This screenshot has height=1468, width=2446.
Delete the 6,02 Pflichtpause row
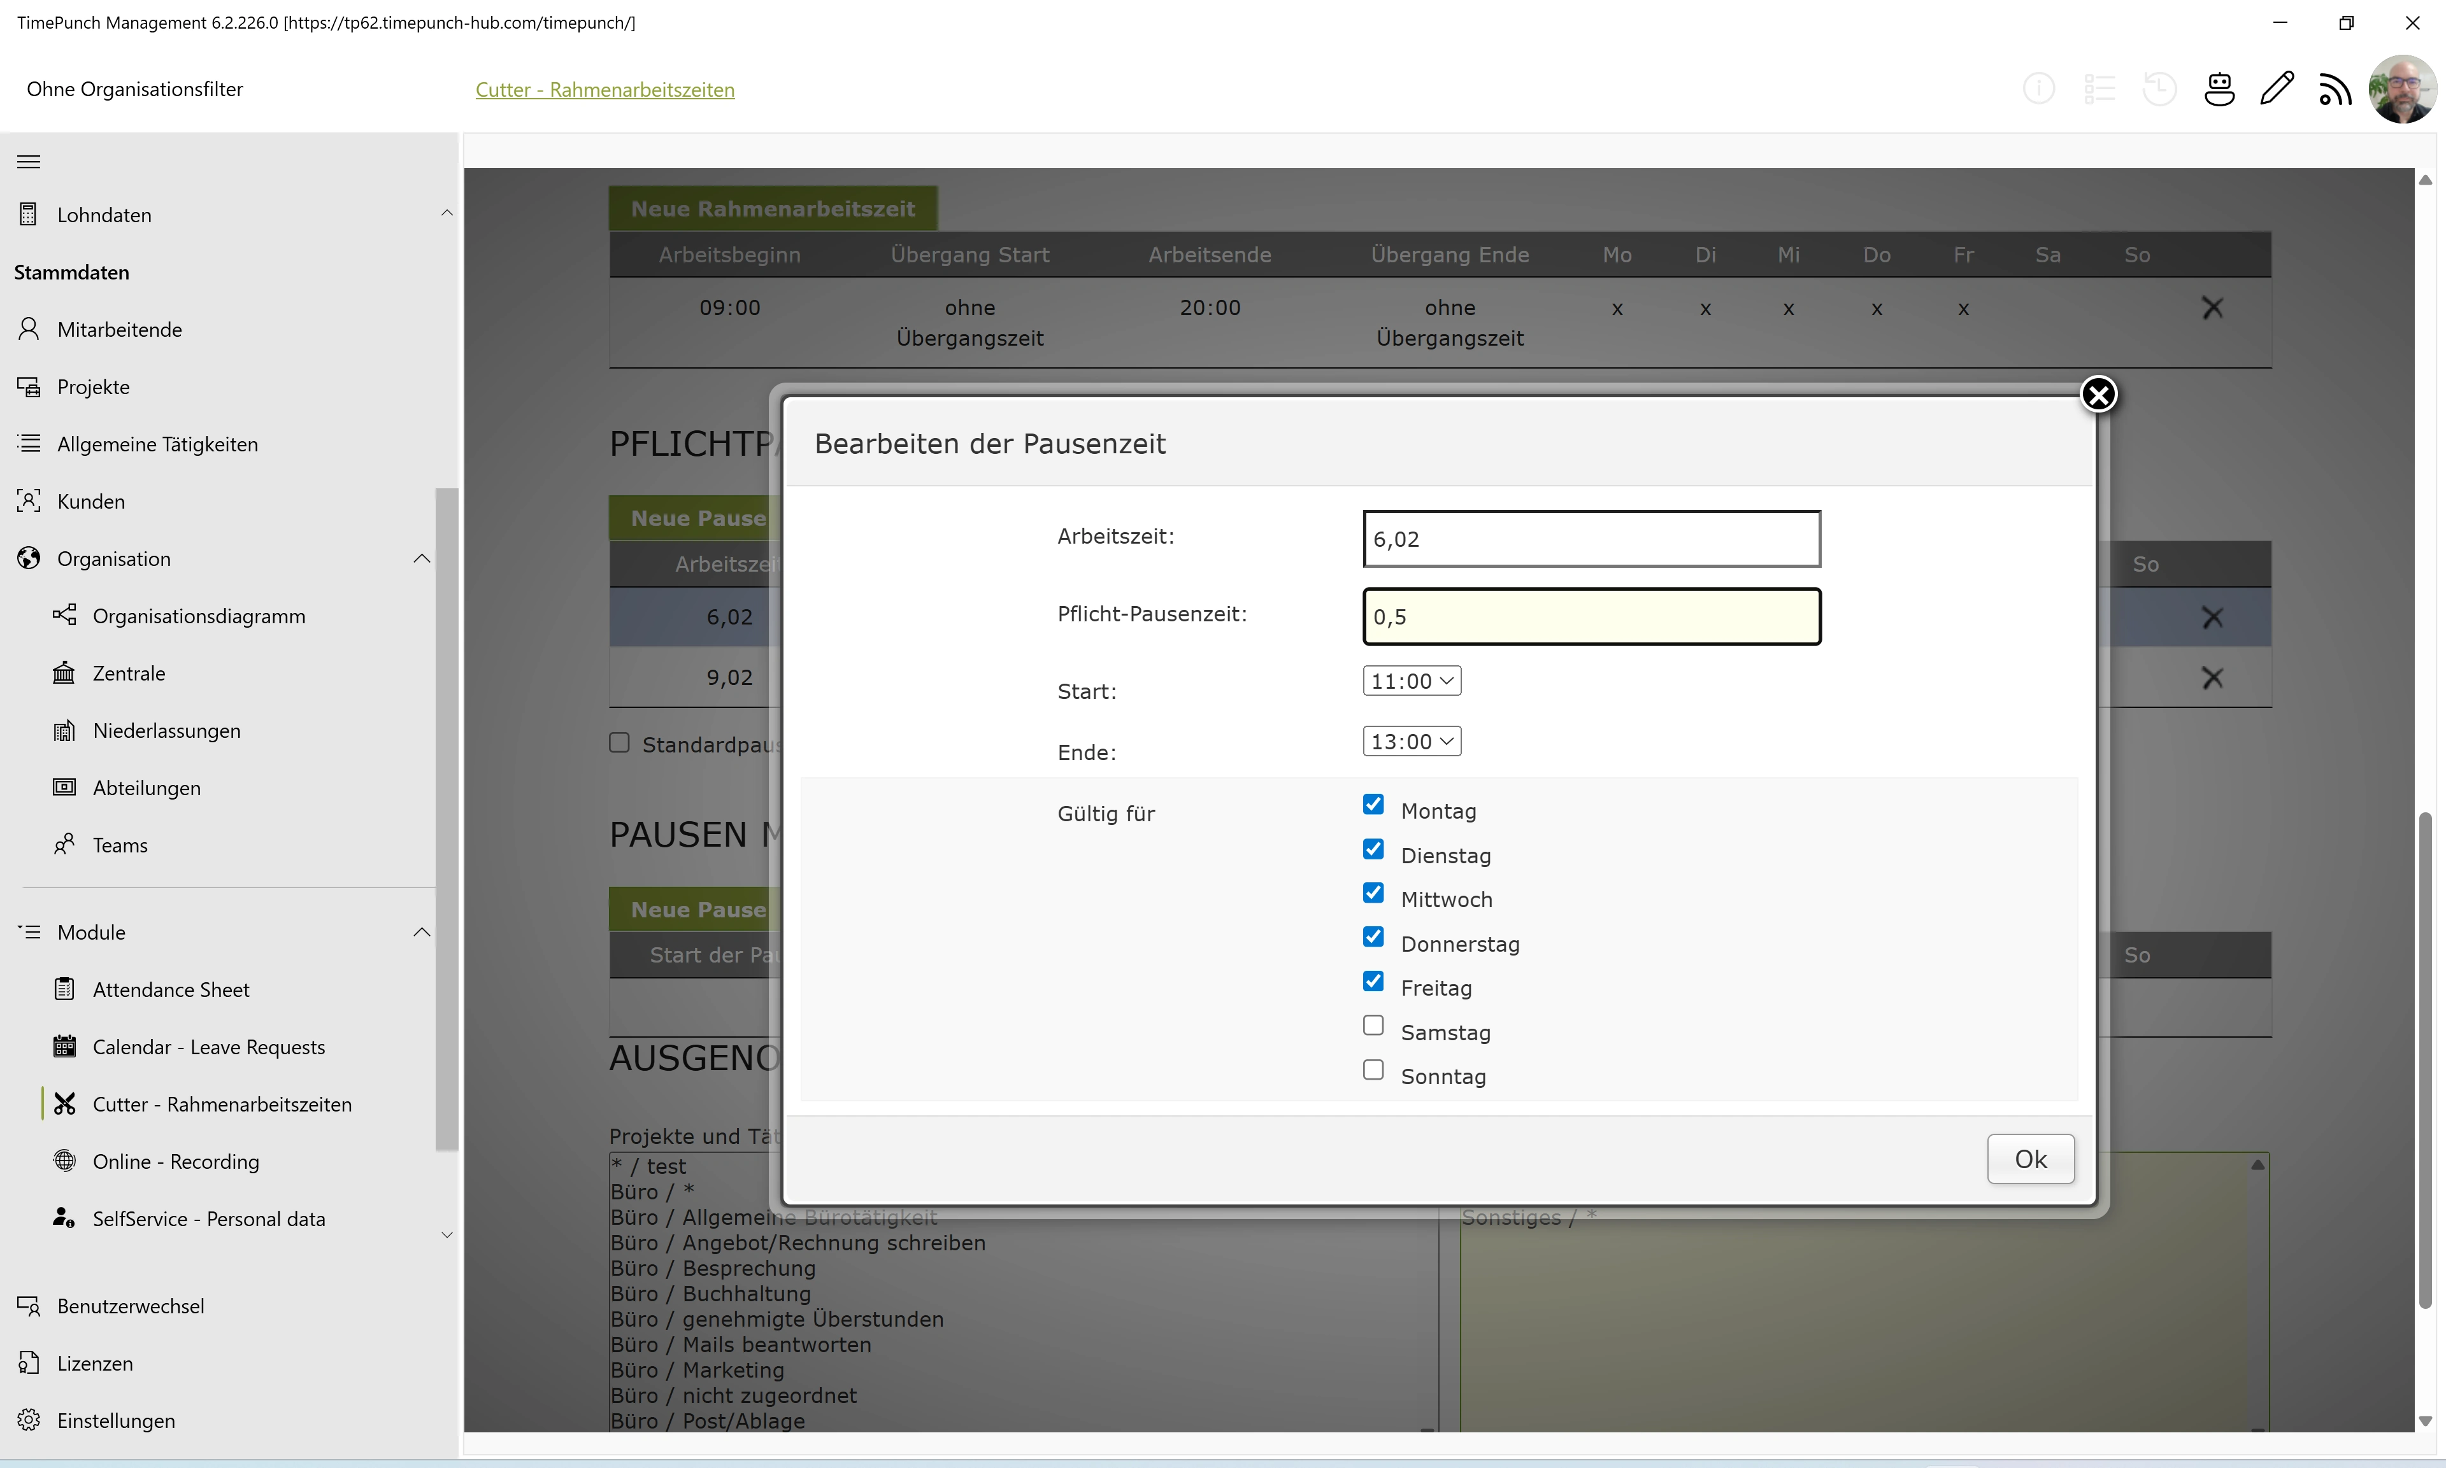(2212, 618)
